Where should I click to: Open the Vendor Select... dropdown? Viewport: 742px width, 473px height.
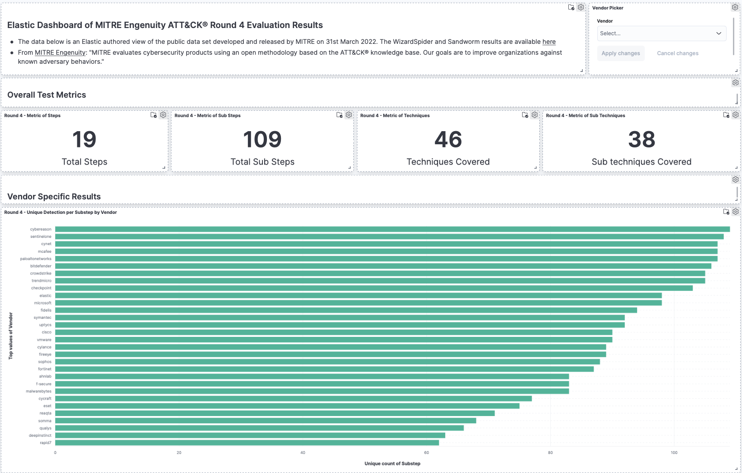tap(661, 33)
